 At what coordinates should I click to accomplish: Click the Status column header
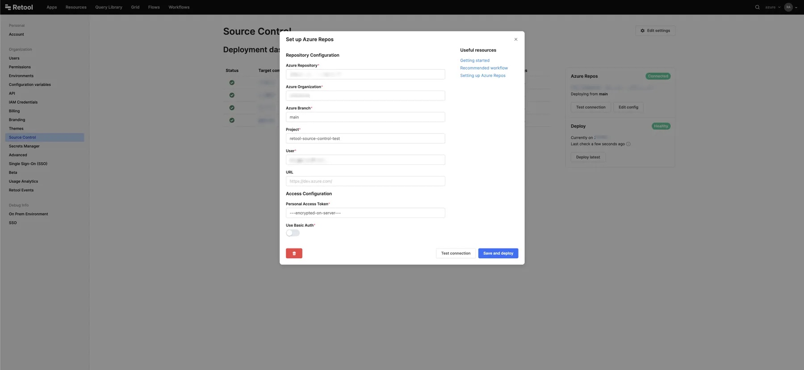tap(232, 71)
